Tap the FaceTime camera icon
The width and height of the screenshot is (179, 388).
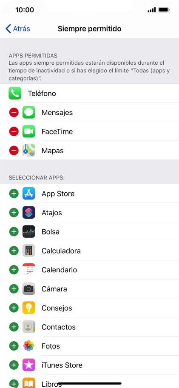coord(28,131)
